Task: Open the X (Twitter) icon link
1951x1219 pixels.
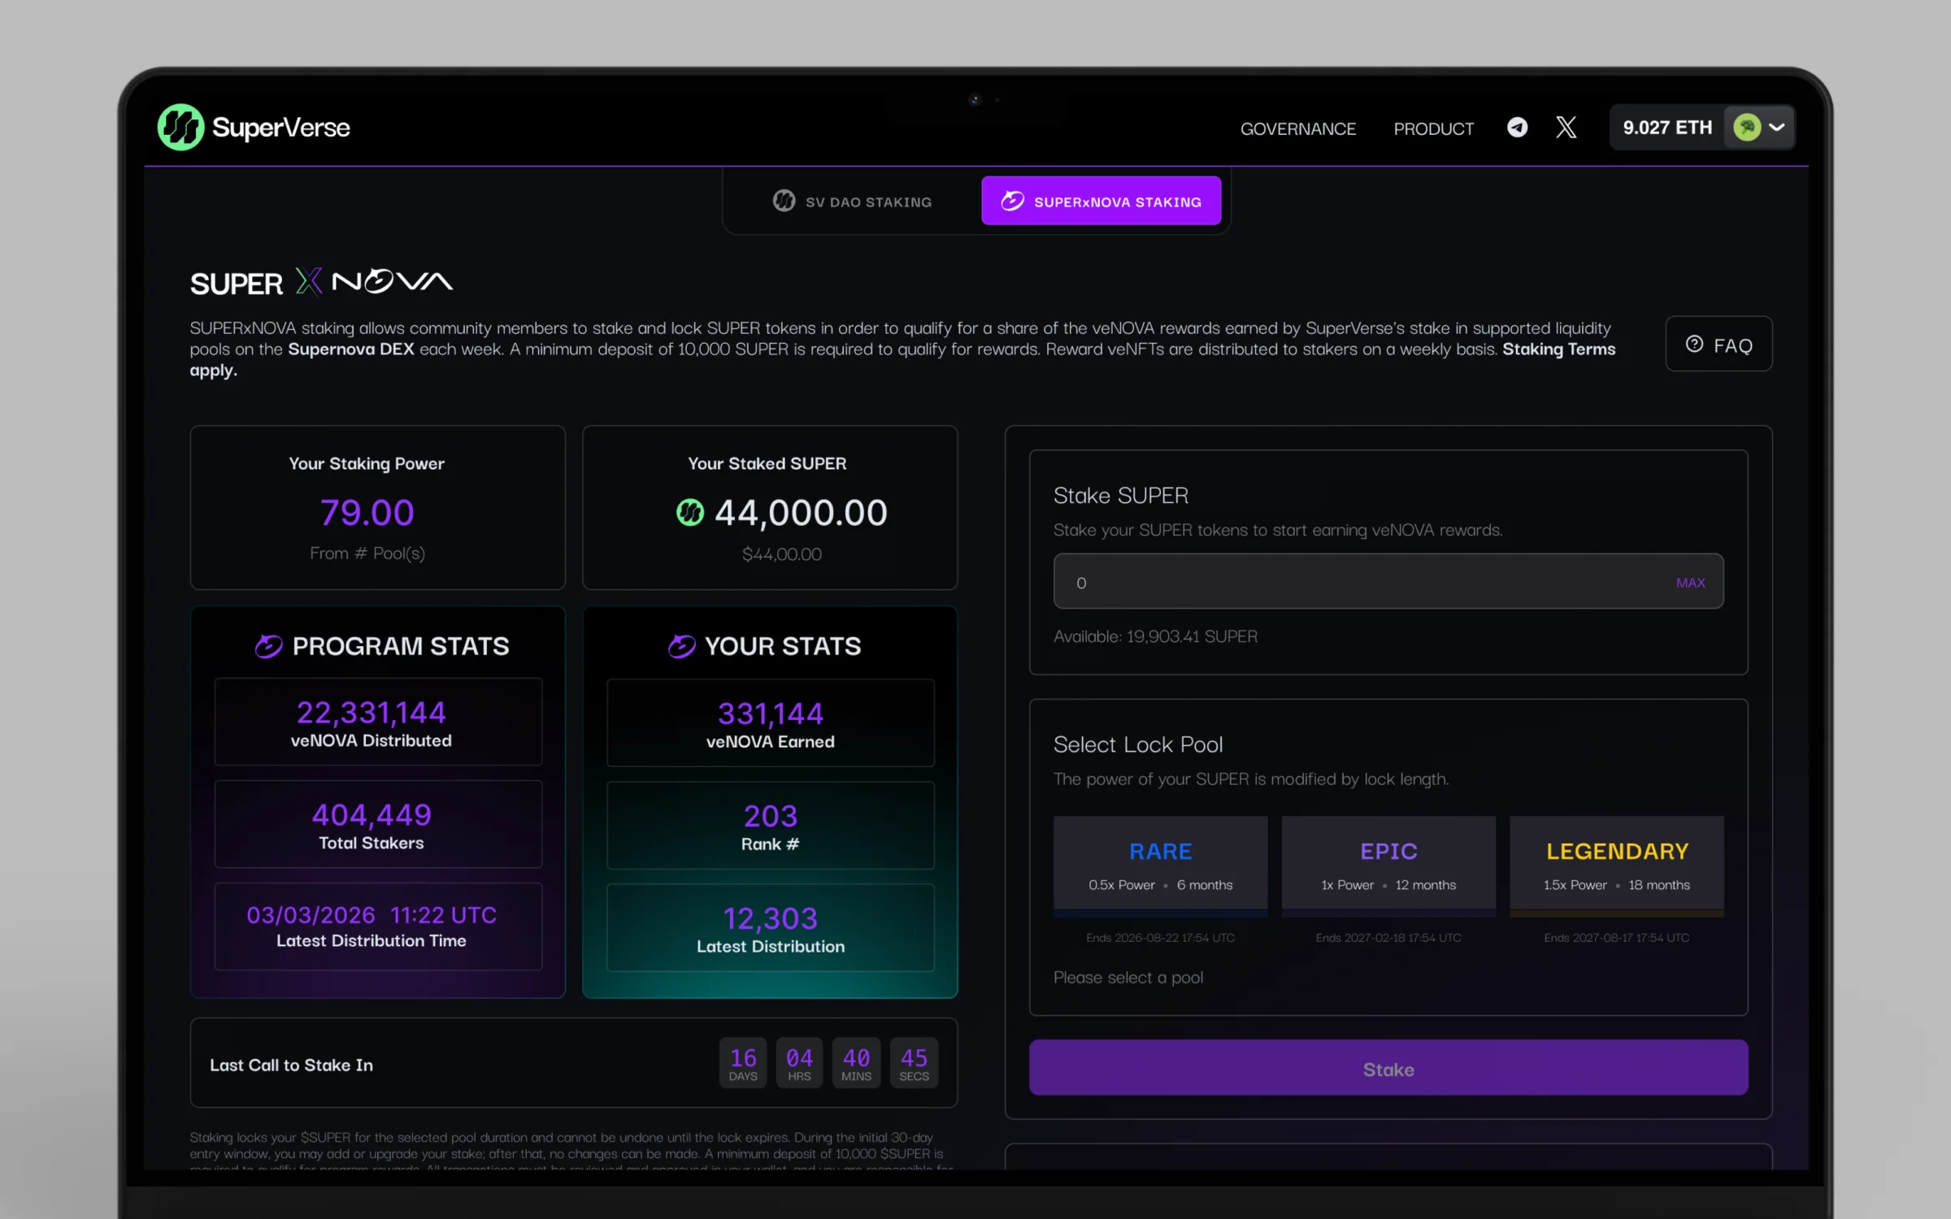Action: pyautogui.click(x=1566, y=128)
